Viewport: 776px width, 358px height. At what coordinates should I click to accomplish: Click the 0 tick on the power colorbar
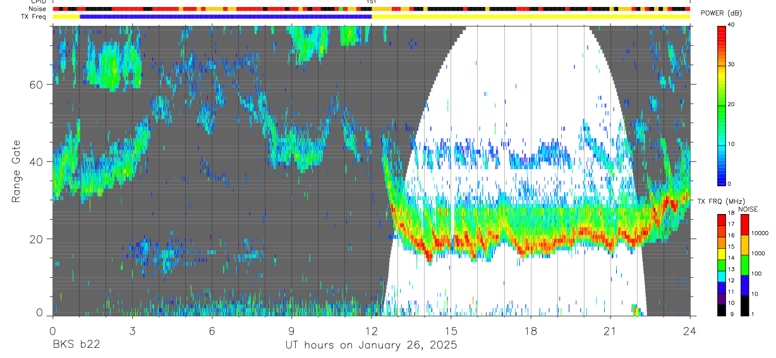tap(729, 184)
